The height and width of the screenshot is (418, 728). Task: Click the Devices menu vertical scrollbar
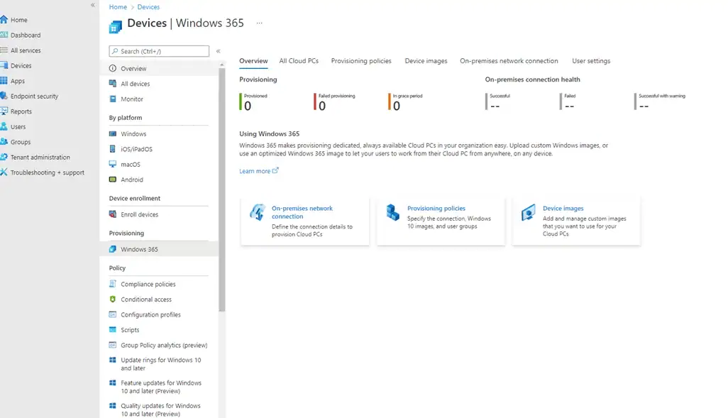tap(222, 189)
